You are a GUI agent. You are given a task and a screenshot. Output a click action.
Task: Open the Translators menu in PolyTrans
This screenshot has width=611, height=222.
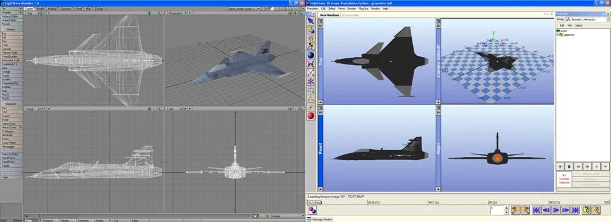coord(313,8)
